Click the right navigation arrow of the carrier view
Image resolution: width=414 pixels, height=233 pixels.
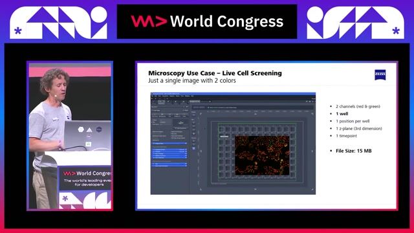click(312, 151)
